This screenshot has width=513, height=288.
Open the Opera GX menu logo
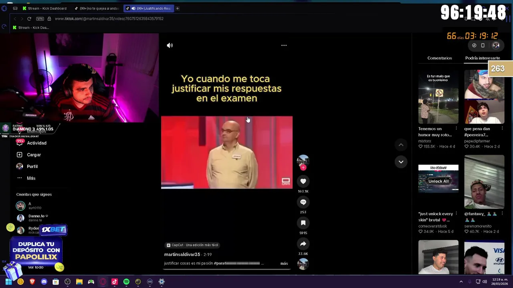point(4,8)
